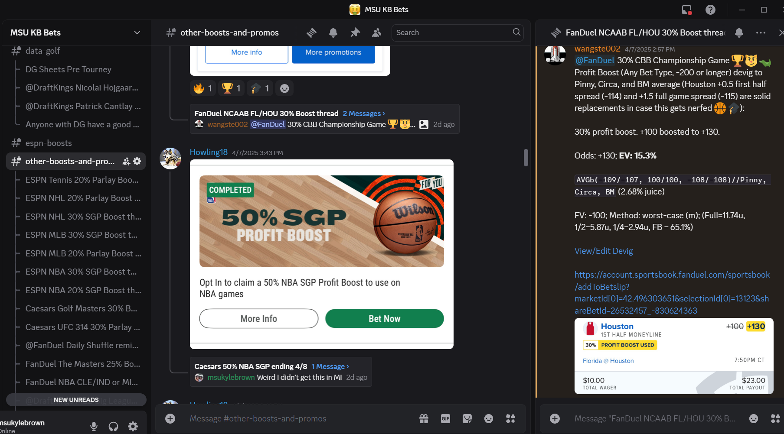Open channel notification settings bell
This screenshot has height=434, width=784.
(x=333, y=32)
